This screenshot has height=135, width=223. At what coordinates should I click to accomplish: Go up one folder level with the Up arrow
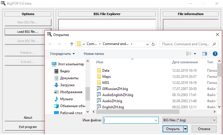click(72, 44)
